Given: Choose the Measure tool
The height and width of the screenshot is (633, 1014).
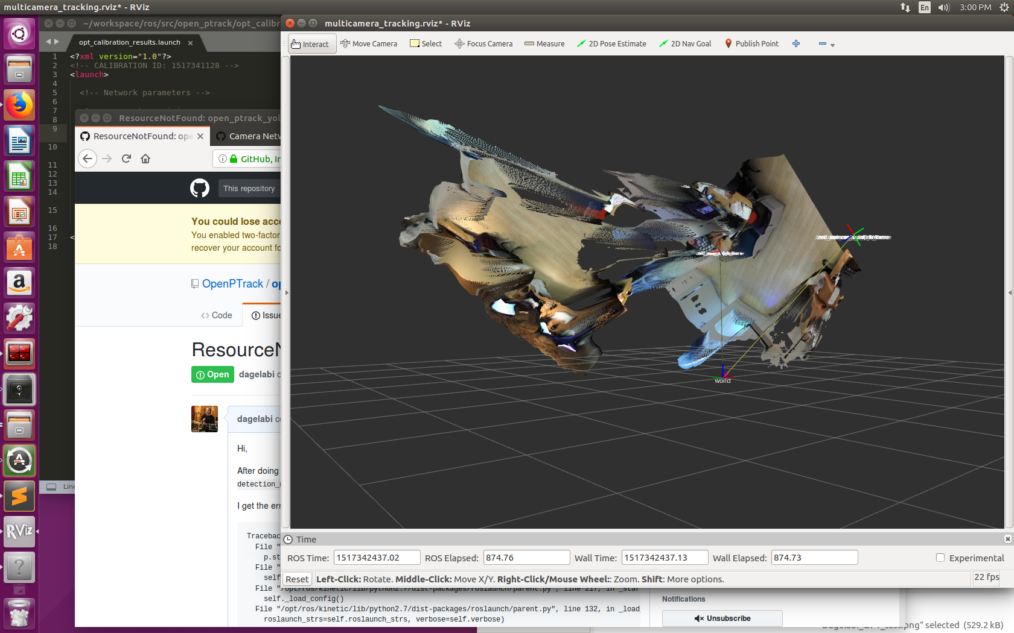Looking at the screenshot, I should [544, 43].
